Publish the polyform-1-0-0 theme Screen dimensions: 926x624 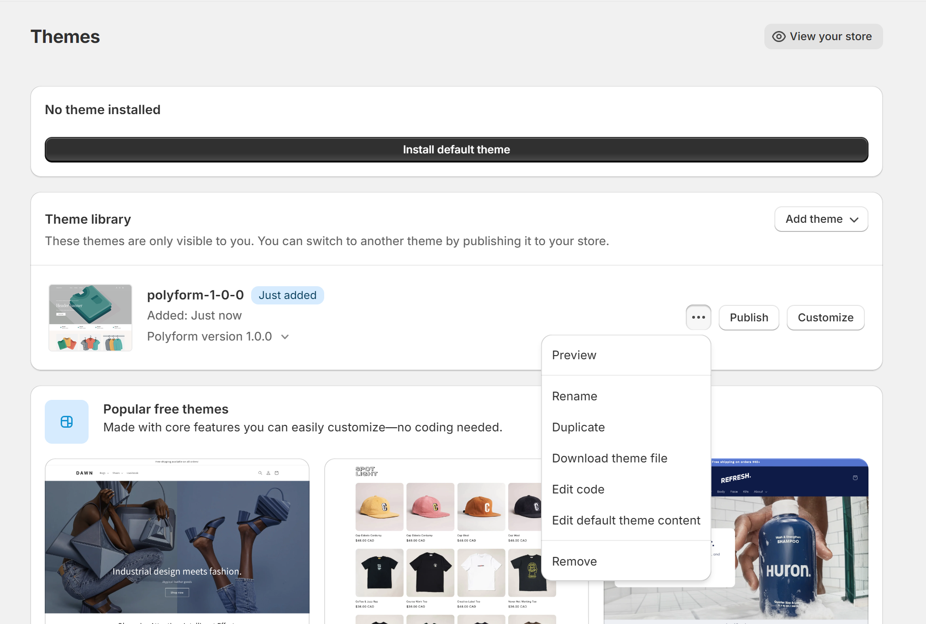click(748, 317)
